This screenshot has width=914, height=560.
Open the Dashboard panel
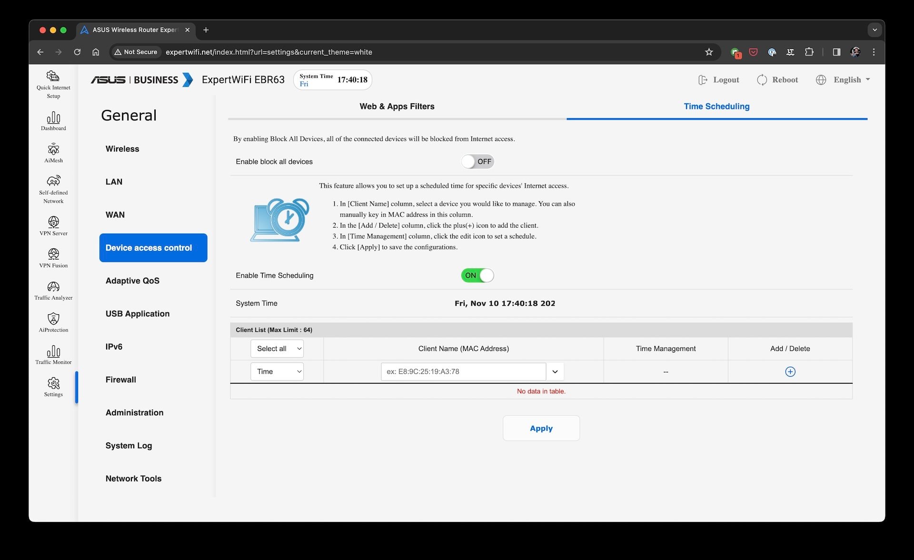(52, 120)
